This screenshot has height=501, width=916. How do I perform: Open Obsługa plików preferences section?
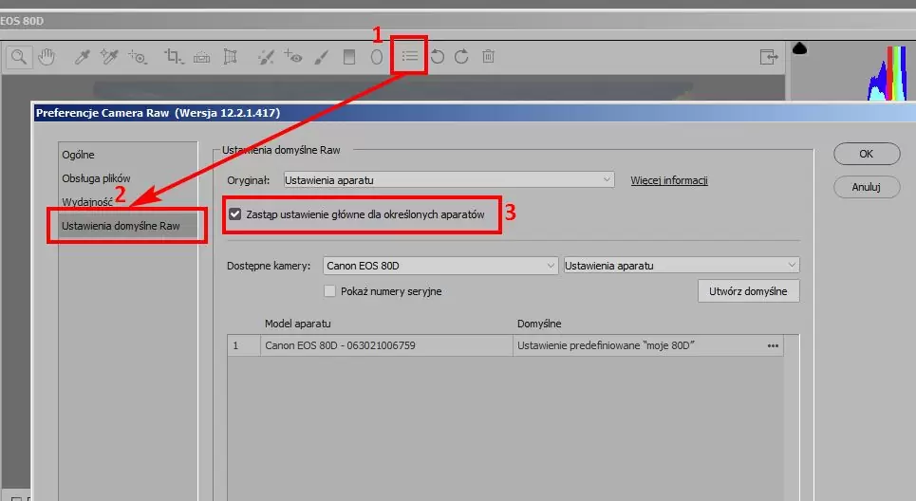(x=96, y=178)
